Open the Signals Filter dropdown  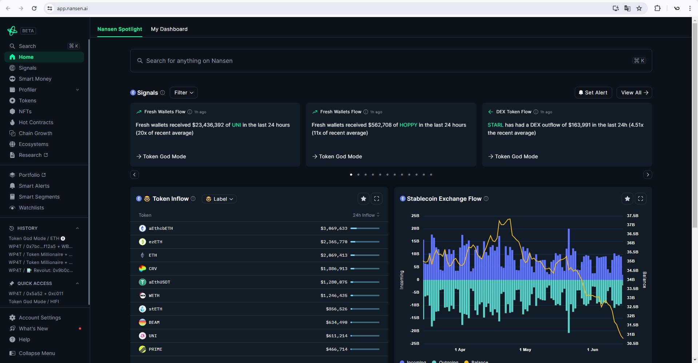[184, 93]
